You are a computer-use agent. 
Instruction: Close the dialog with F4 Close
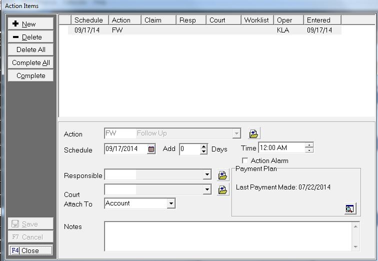coord(30,250)
